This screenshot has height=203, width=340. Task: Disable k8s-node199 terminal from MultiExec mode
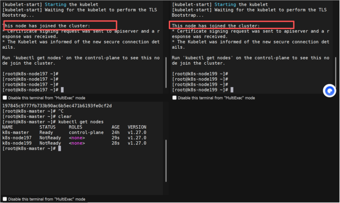coord(175,98)
